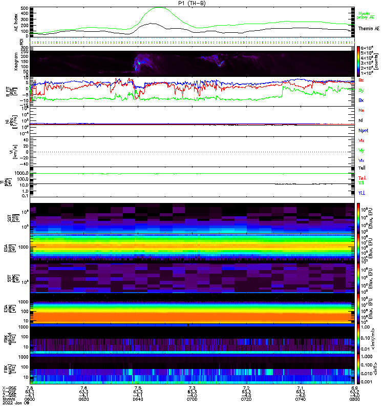Click the SST ions energy spectrogram
The height and width of the screenshot is (410, 384).
click(x=192, y=218)
